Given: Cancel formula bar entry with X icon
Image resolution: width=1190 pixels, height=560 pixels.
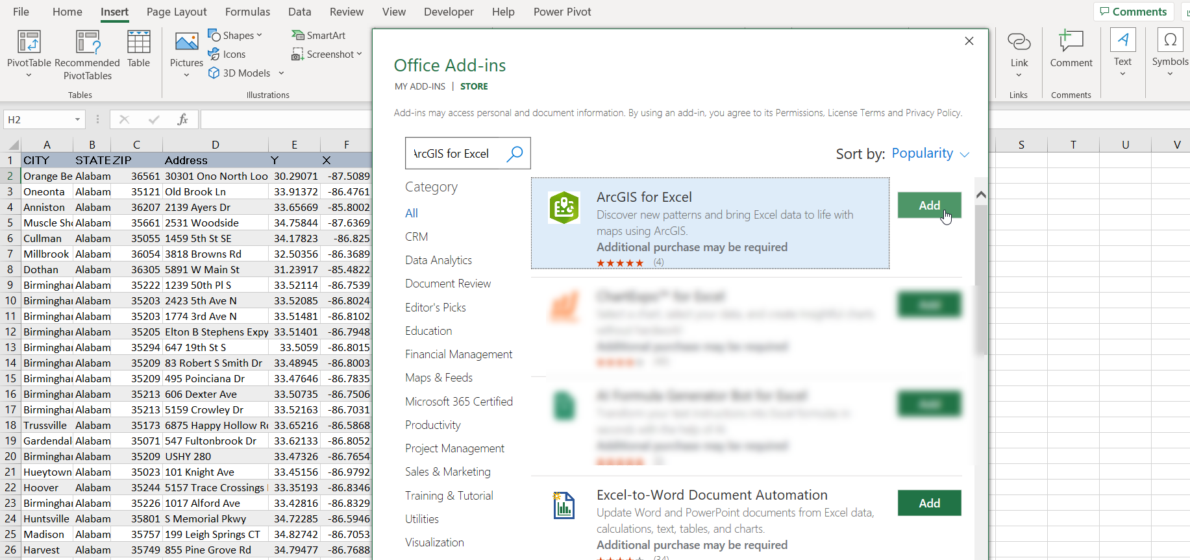Looking at the screenshot, I should (124, 119).
